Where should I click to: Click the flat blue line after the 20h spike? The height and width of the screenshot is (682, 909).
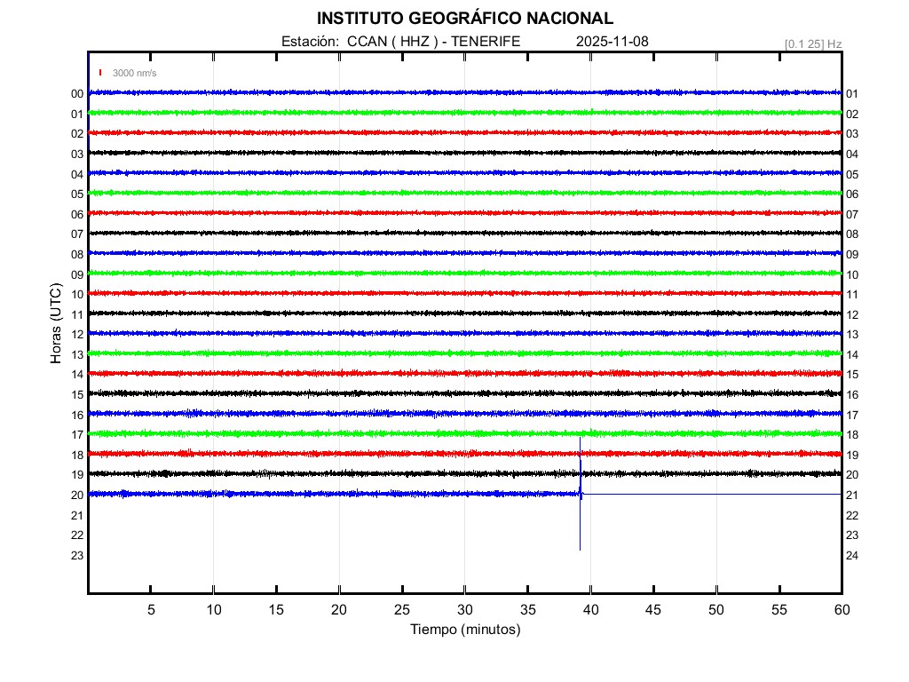click(710, 494)
